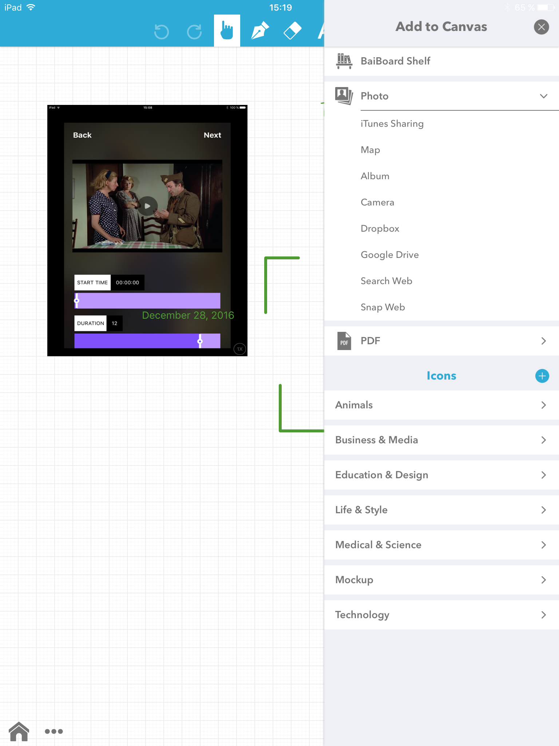
Task: Click the PDF file icon
Action: pos(344,341)
